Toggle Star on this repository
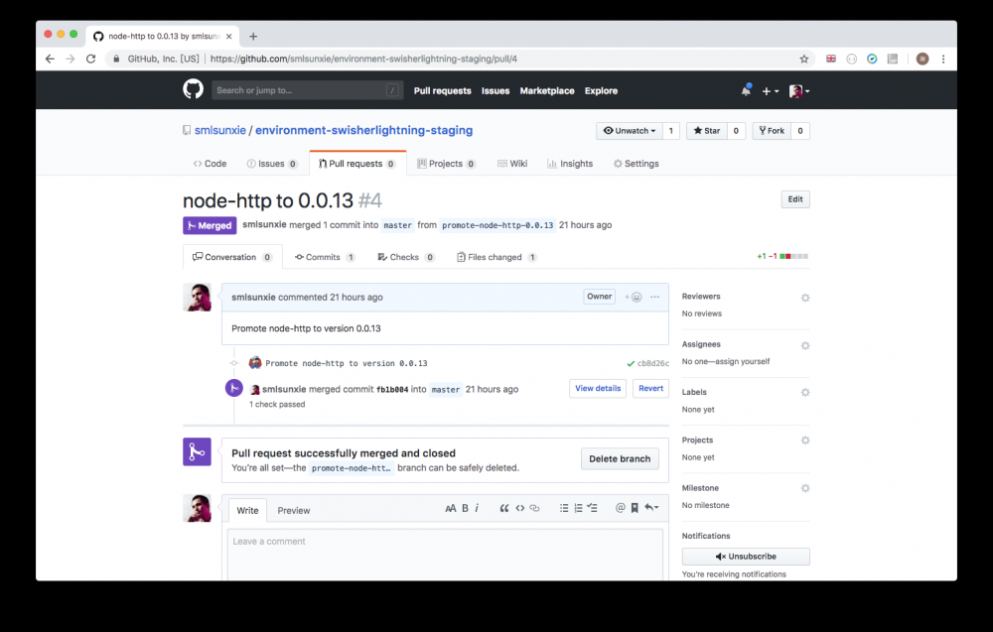Screen dimensions: 993x632 [x=707, y=131]
